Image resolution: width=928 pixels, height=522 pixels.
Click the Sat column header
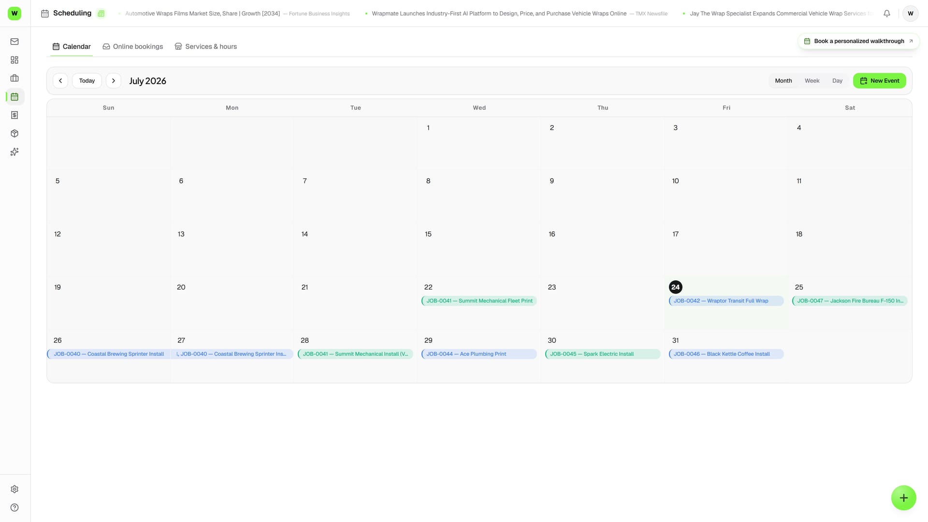[x=850, y=108]
